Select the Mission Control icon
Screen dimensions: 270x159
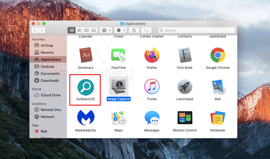coord(185,117)
